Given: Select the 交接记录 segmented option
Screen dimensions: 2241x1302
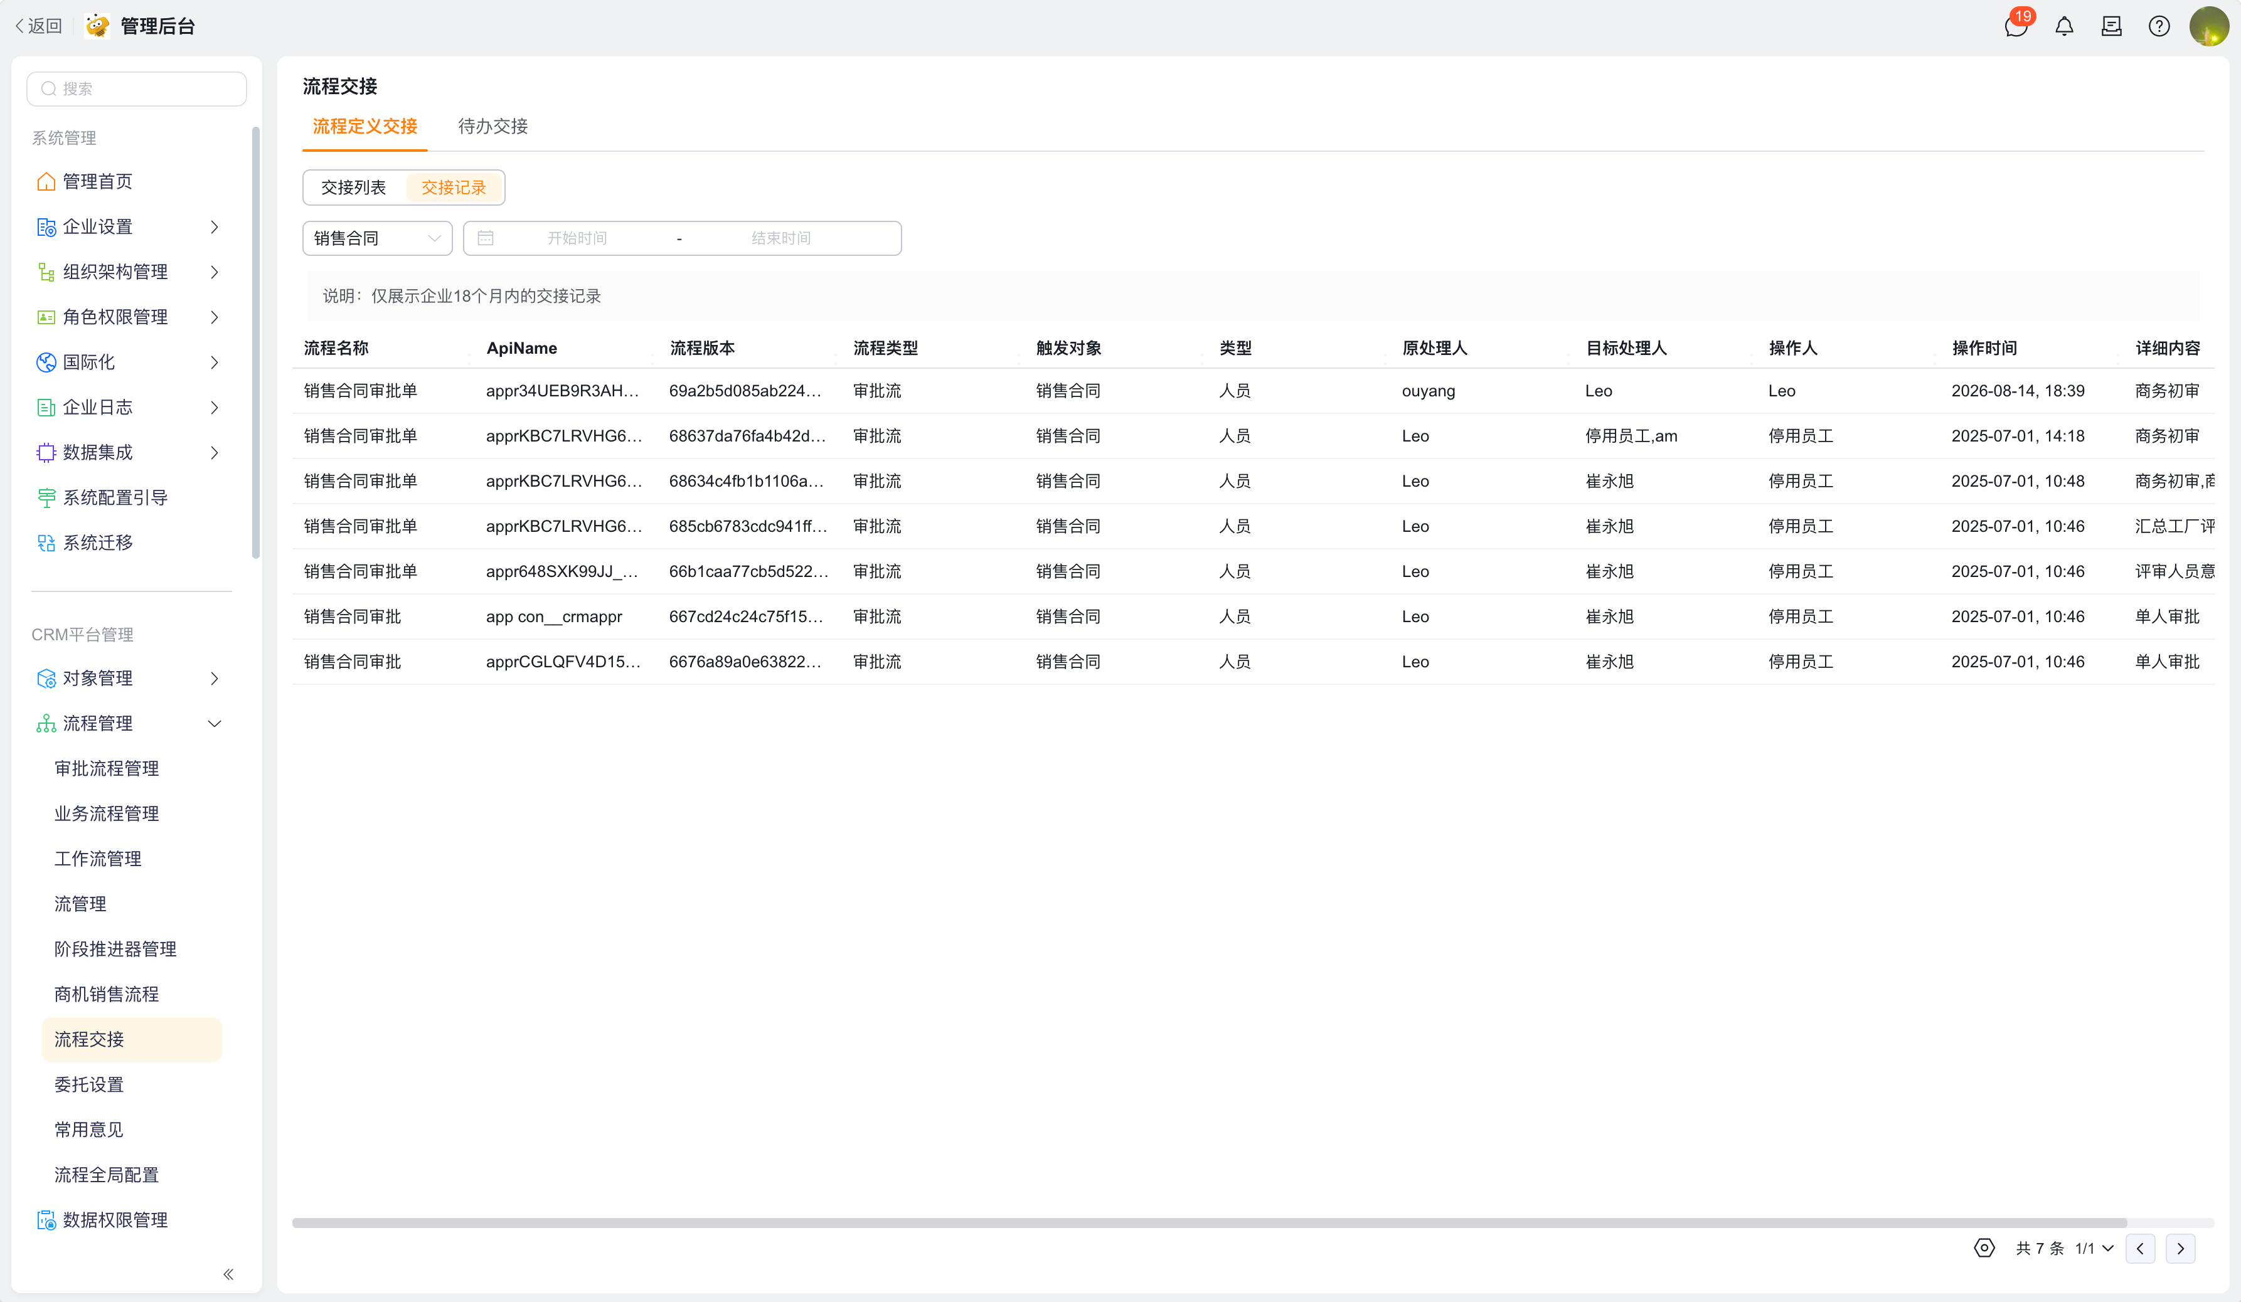Looking at the screenshot, I should click(454, 188).
